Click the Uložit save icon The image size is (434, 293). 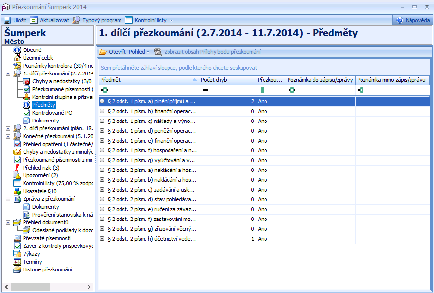[x=7, y=20]
